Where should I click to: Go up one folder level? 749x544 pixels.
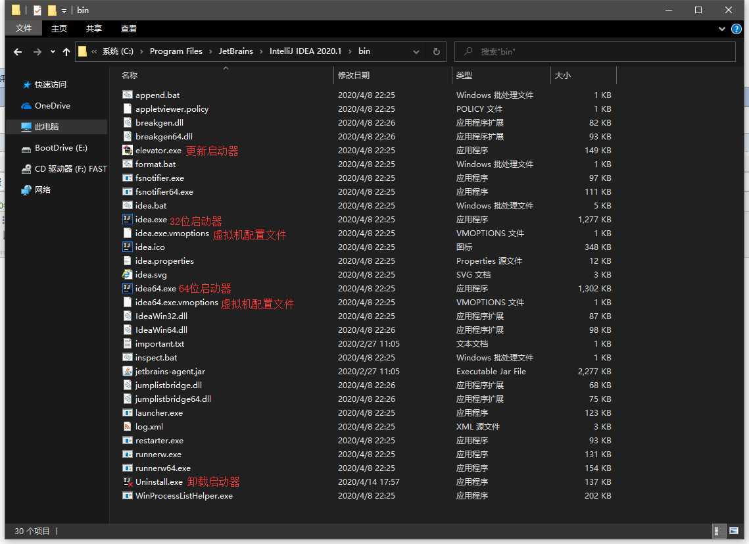[x=66, y=51]
